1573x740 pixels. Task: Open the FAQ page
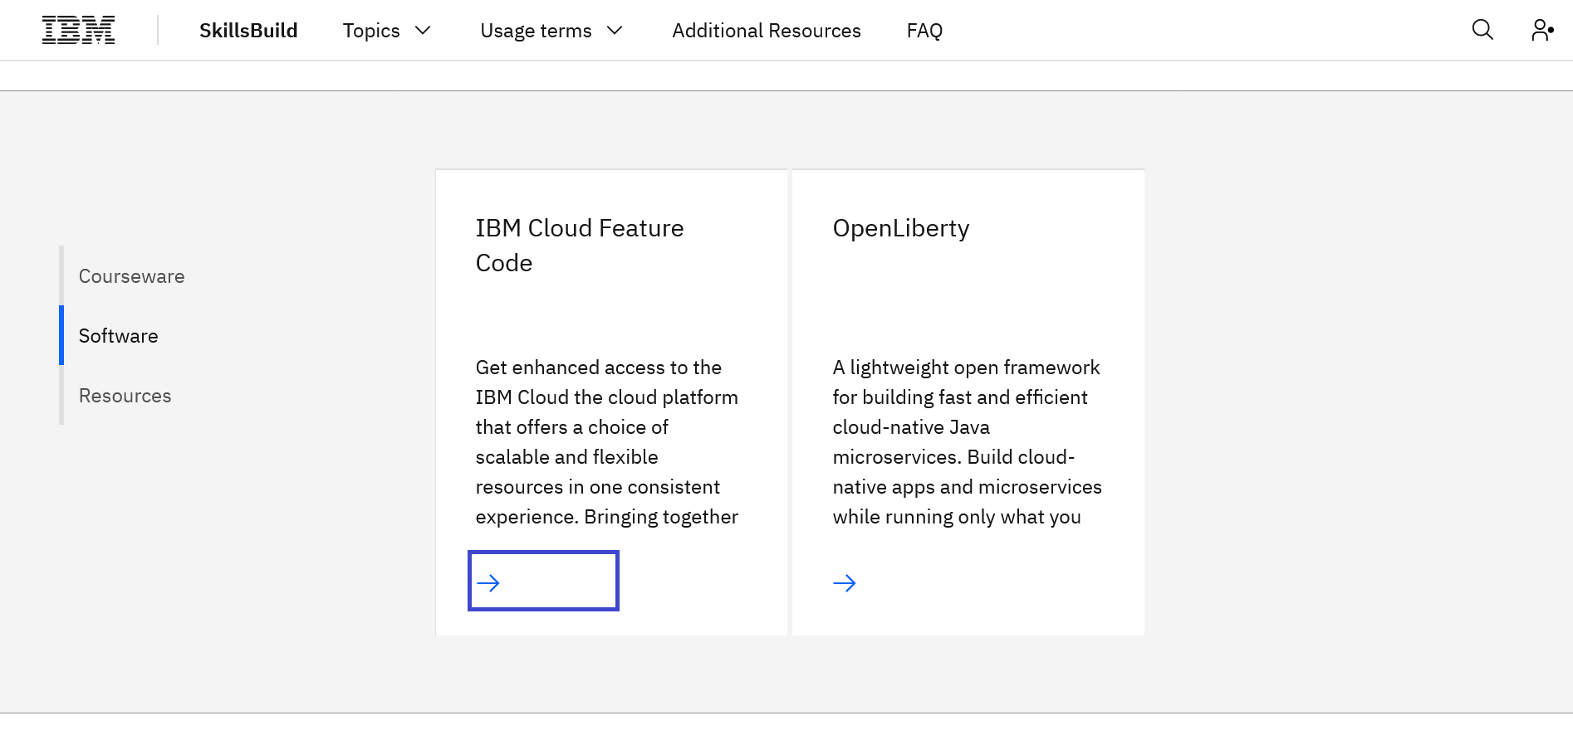coord(924,31)
